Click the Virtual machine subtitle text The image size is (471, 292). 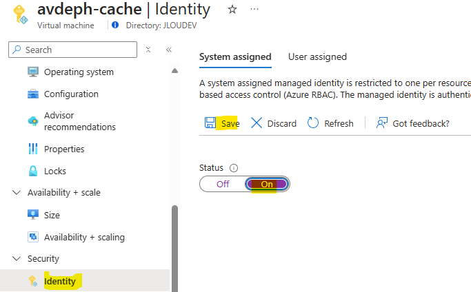click(66, 25)
